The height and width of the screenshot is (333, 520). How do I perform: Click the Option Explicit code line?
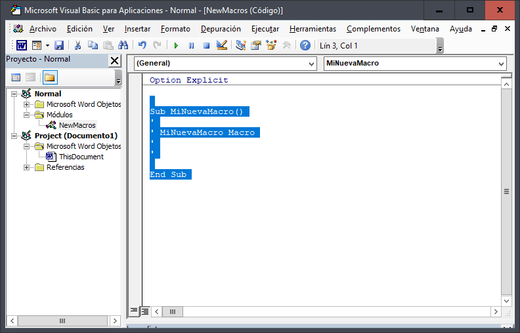188,80
